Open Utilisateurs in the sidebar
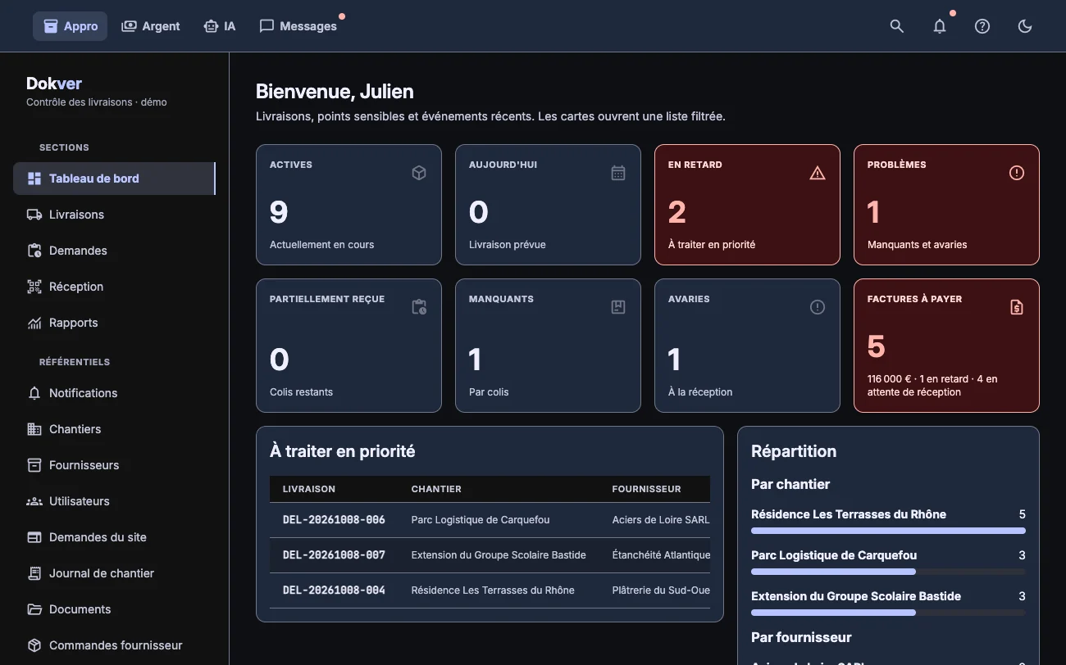 pos(114,501)
